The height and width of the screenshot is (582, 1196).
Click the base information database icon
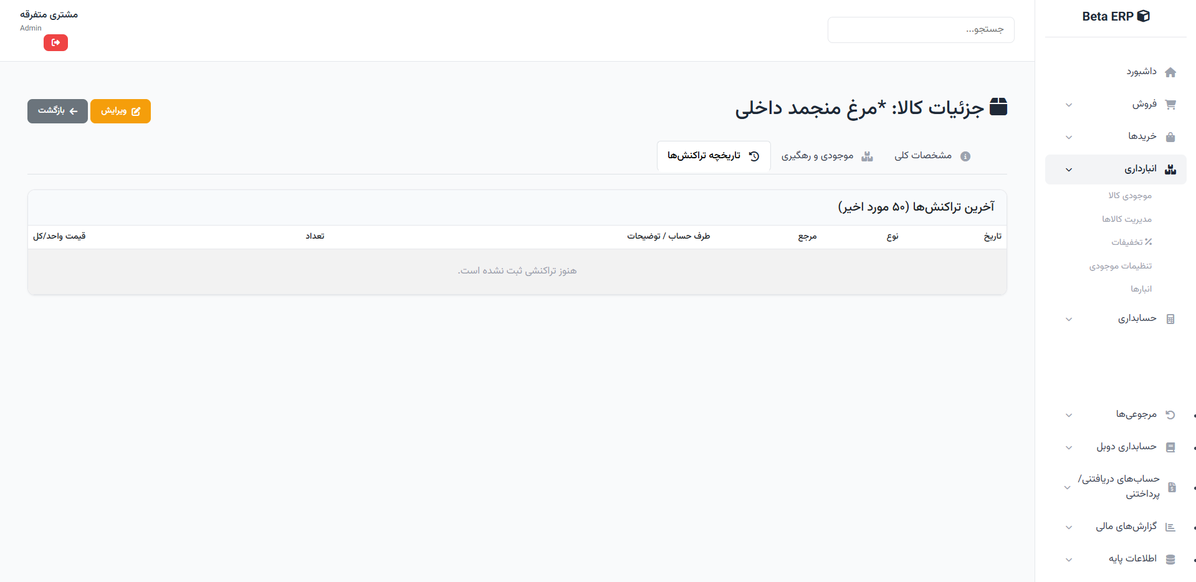click(x=1170, y=560)
